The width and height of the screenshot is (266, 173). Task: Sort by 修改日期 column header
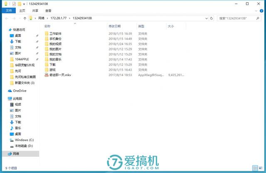tap(115, 26)
